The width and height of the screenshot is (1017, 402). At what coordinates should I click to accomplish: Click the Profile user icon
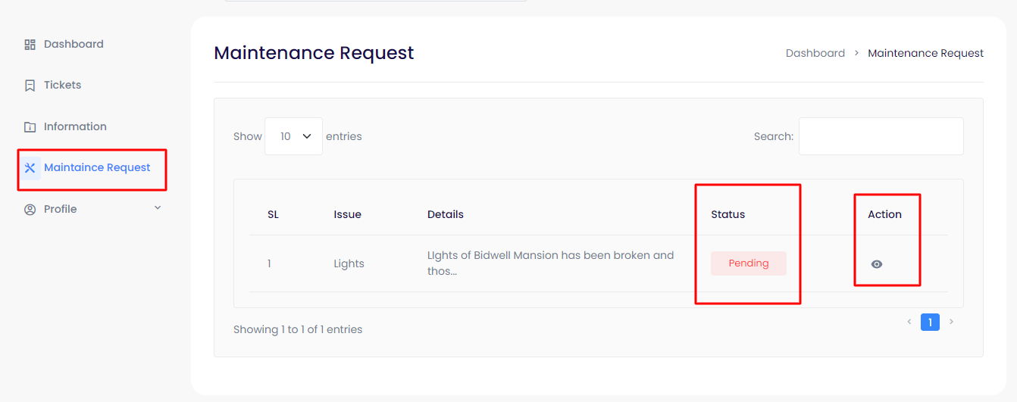pos(30,210)
